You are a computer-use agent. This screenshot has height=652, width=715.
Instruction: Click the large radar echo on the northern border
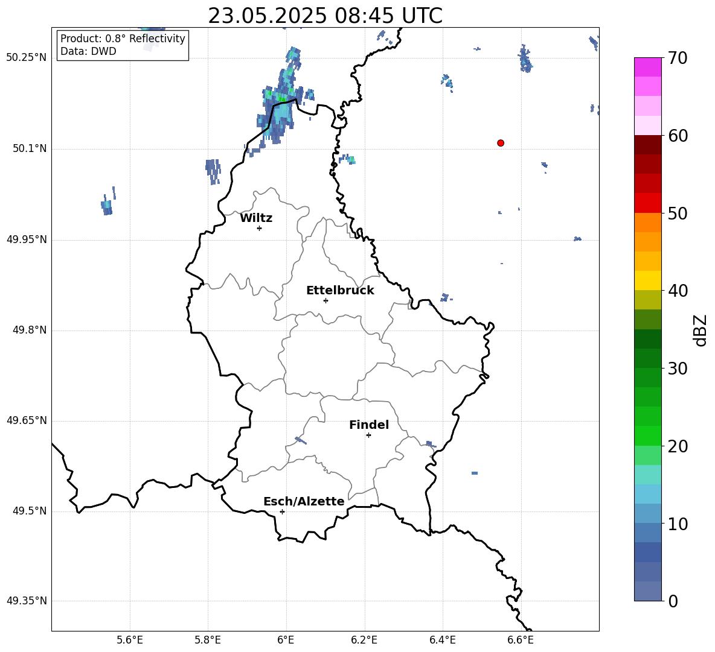click(x=279, y=105)
